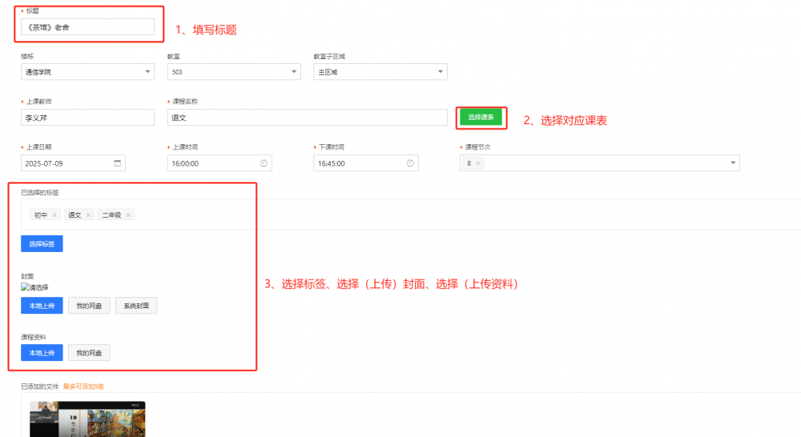801x437 pixels.
Task: Remove the 初中 tag with its × icon
Action: [54, 215]
